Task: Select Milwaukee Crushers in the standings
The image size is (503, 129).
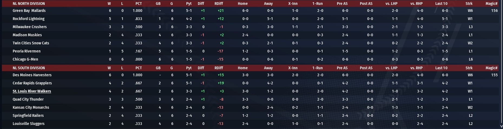Action: coord(29,27)
